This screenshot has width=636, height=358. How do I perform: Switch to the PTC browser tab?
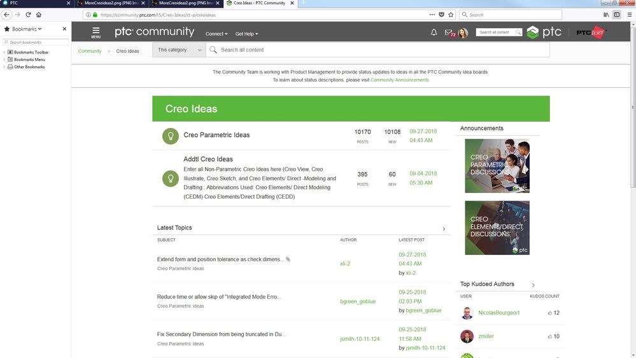coord(34,3)
